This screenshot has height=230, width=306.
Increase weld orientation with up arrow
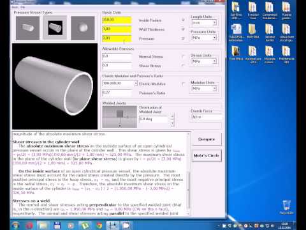tap(172, 116)
